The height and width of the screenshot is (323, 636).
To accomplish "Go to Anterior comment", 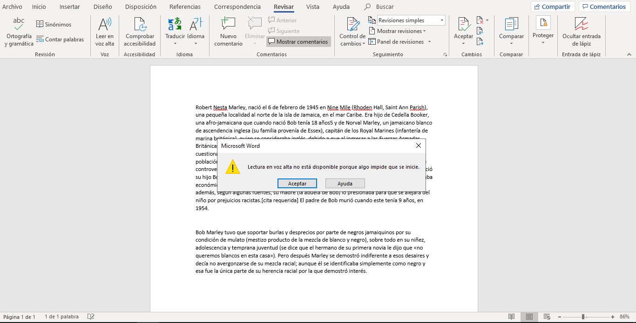I will click(x=282, y=20).
